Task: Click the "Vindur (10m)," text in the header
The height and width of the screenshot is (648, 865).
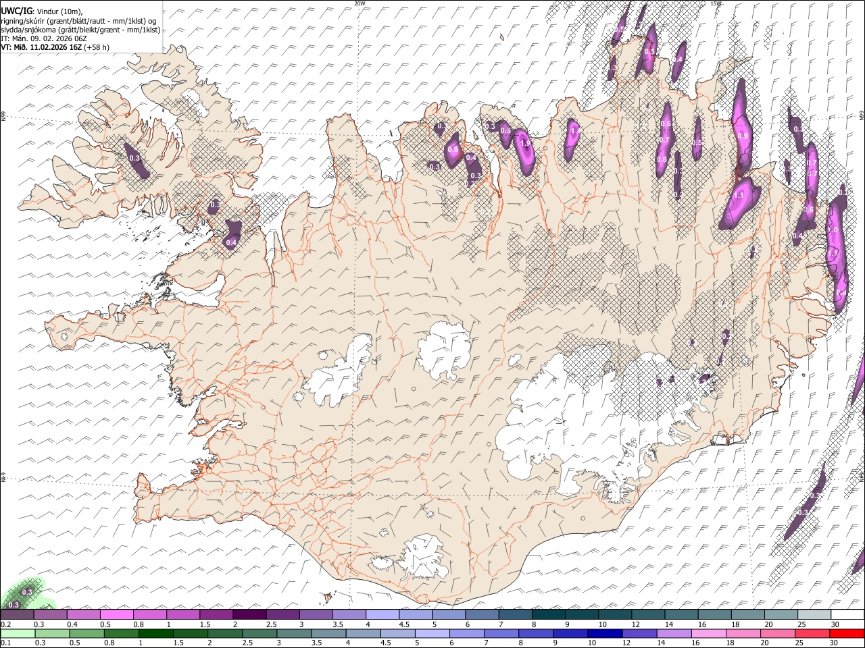Action: 59,12
